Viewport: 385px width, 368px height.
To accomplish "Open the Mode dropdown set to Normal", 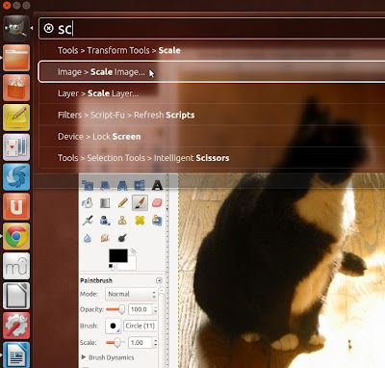I will pyautogui.click(x=130, y=294).
